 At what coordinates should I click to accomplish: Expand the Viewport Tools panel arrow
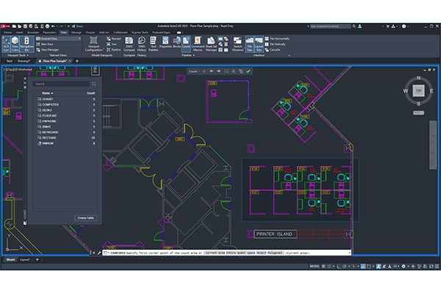[28, 56]
